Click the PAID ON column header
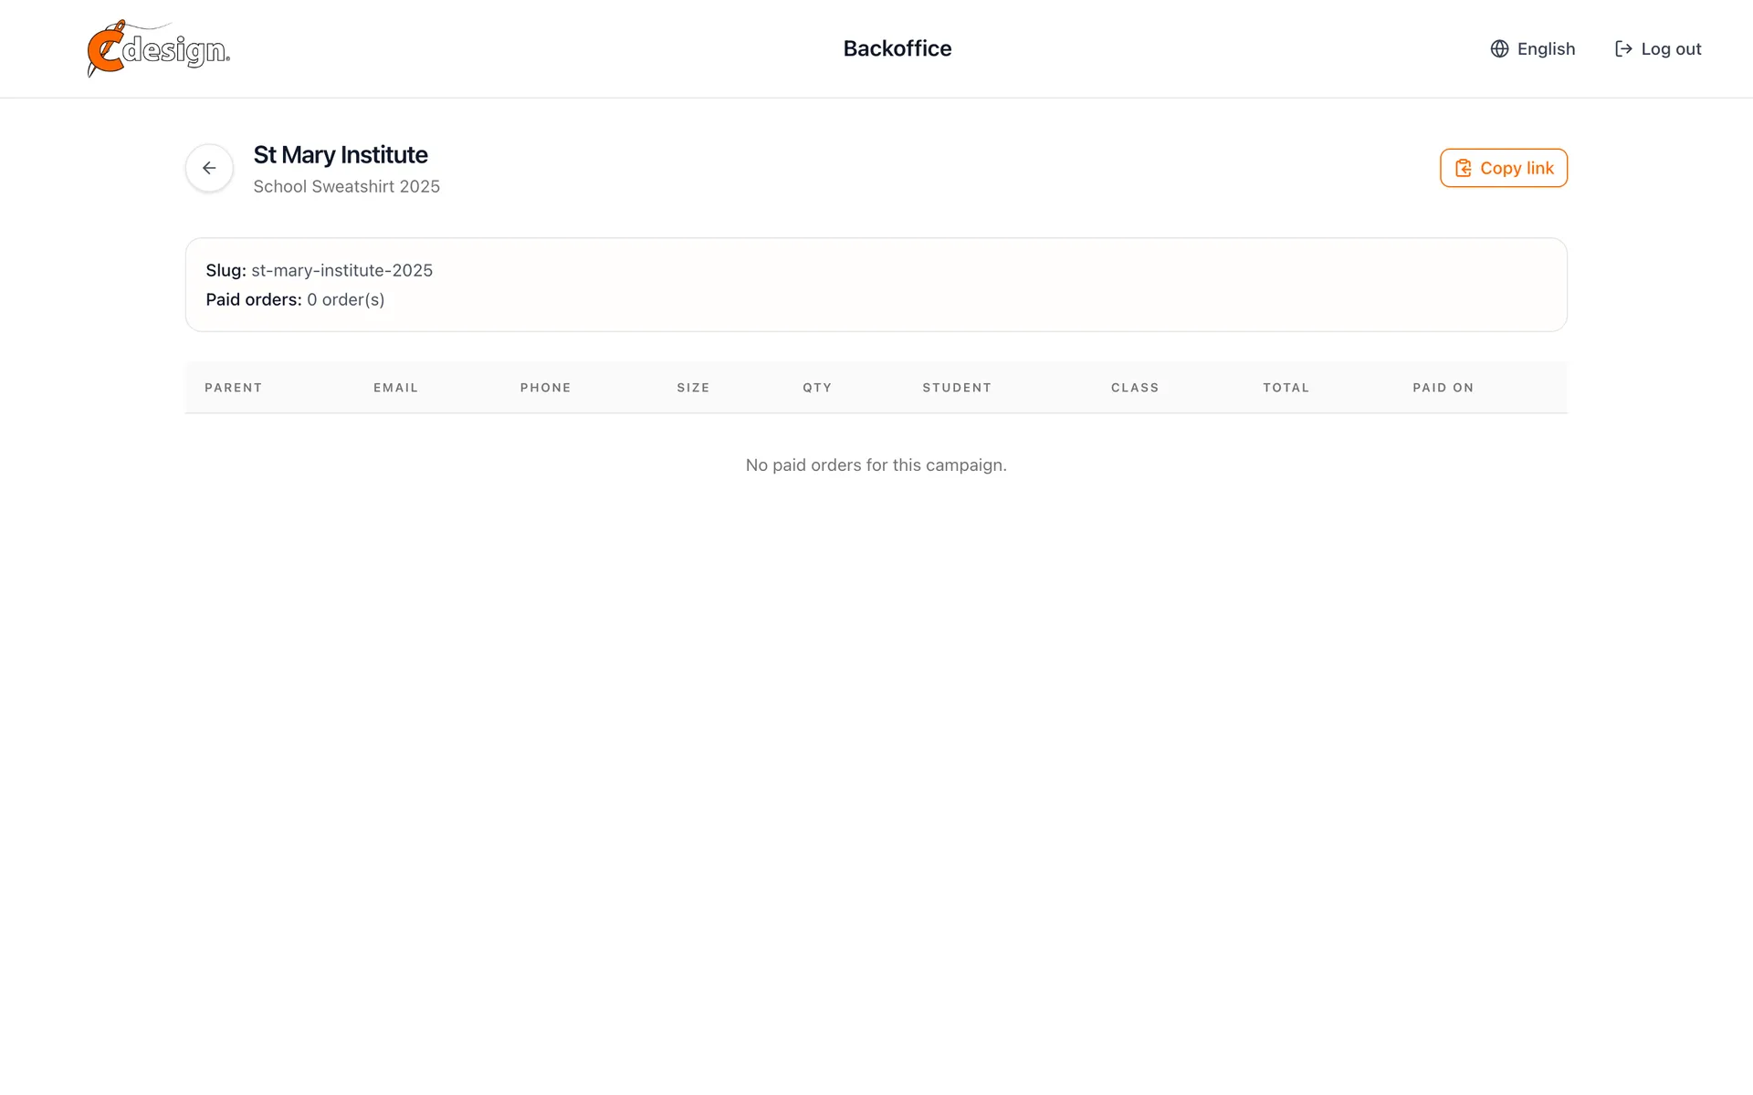1753x1095 pixels. point(1443,388)
